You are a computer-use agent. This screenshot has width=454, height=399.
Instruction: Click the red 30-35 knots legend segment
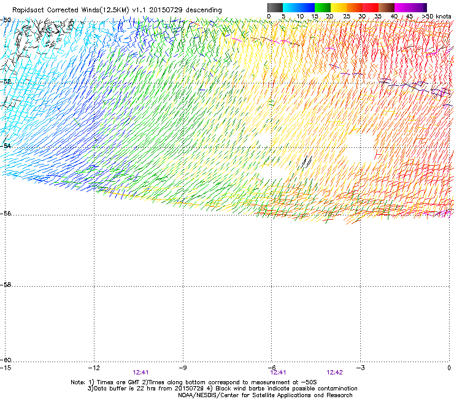tap(371, 7)
